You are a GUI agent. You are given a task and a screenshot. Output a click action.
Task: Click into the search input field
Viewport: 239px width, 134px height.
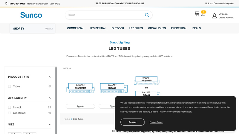[105, 15]
